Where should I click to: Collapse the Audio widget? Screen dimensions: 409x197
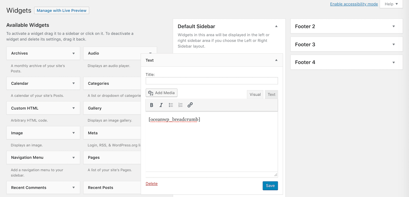(150, 53)
